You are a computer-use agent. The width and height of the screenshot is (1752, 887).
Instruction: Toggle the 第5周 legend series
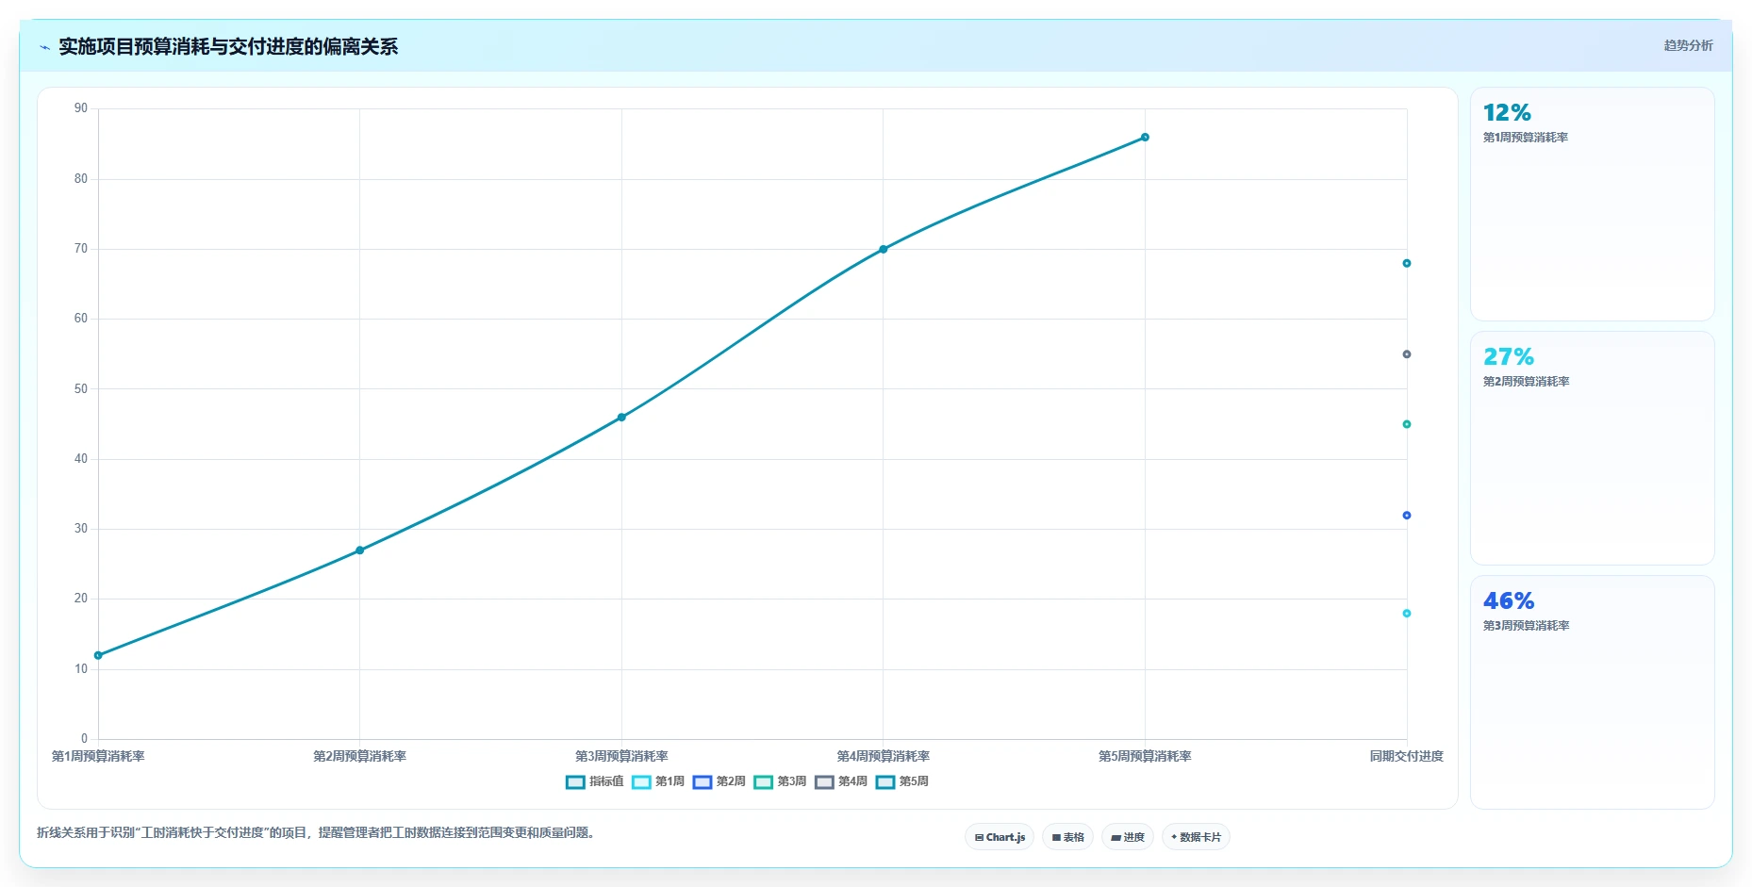(902, 781)
